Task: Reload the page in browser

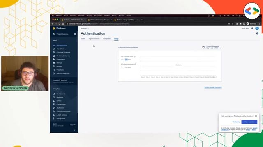Action: tap(60, 24)
